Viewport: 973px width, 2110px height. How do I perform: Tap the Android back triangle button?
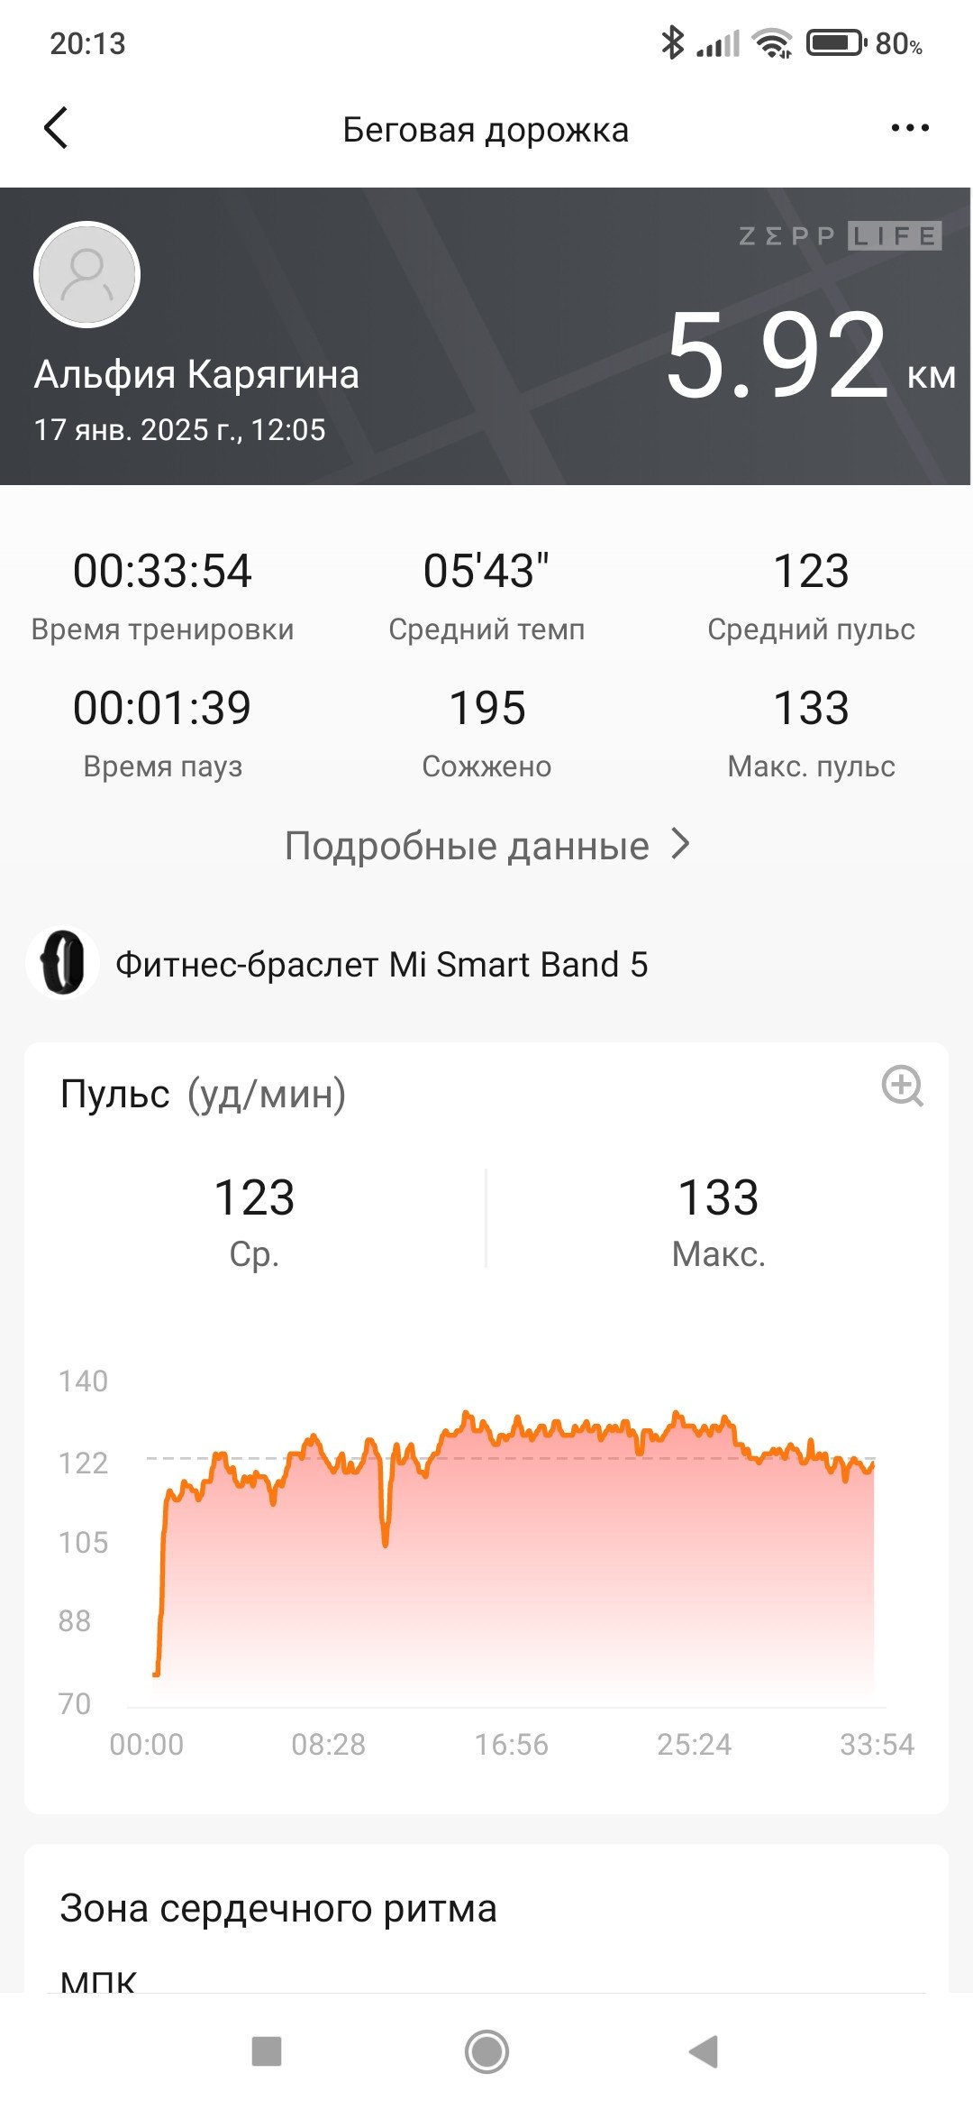pos(704,2050)
